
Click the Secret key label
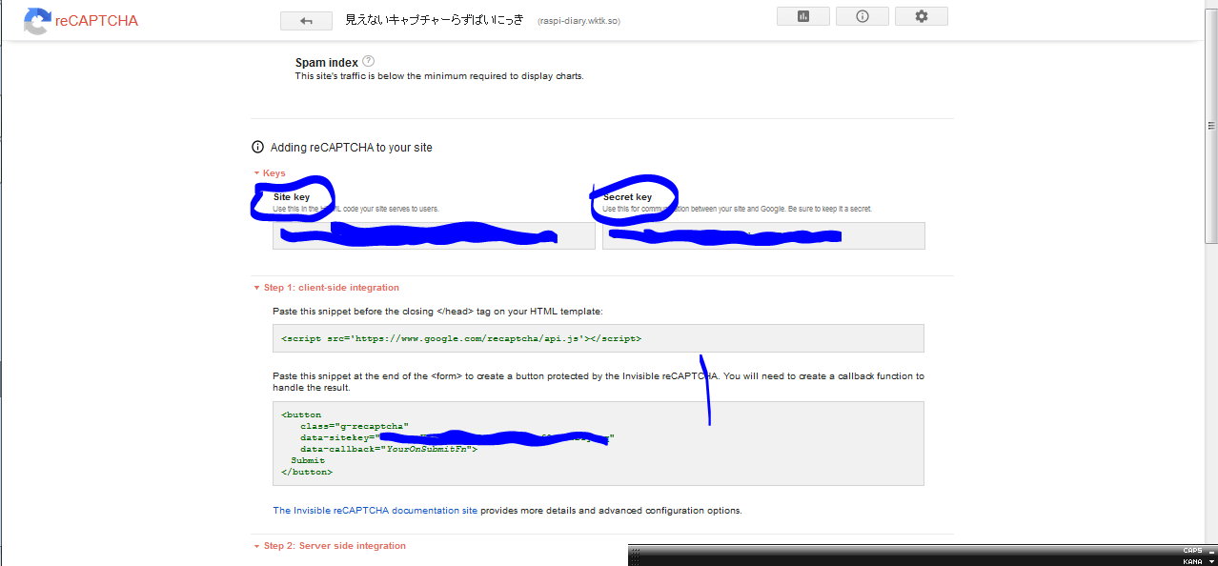628,197
